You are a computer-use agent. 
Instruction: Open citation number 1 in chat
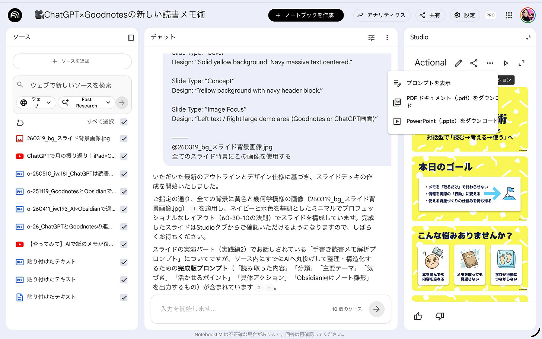click(x=194, y=209)
